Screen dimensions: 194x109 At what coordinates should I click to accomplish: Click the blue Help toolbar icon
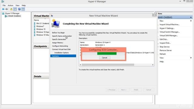[x=19, y=9]
